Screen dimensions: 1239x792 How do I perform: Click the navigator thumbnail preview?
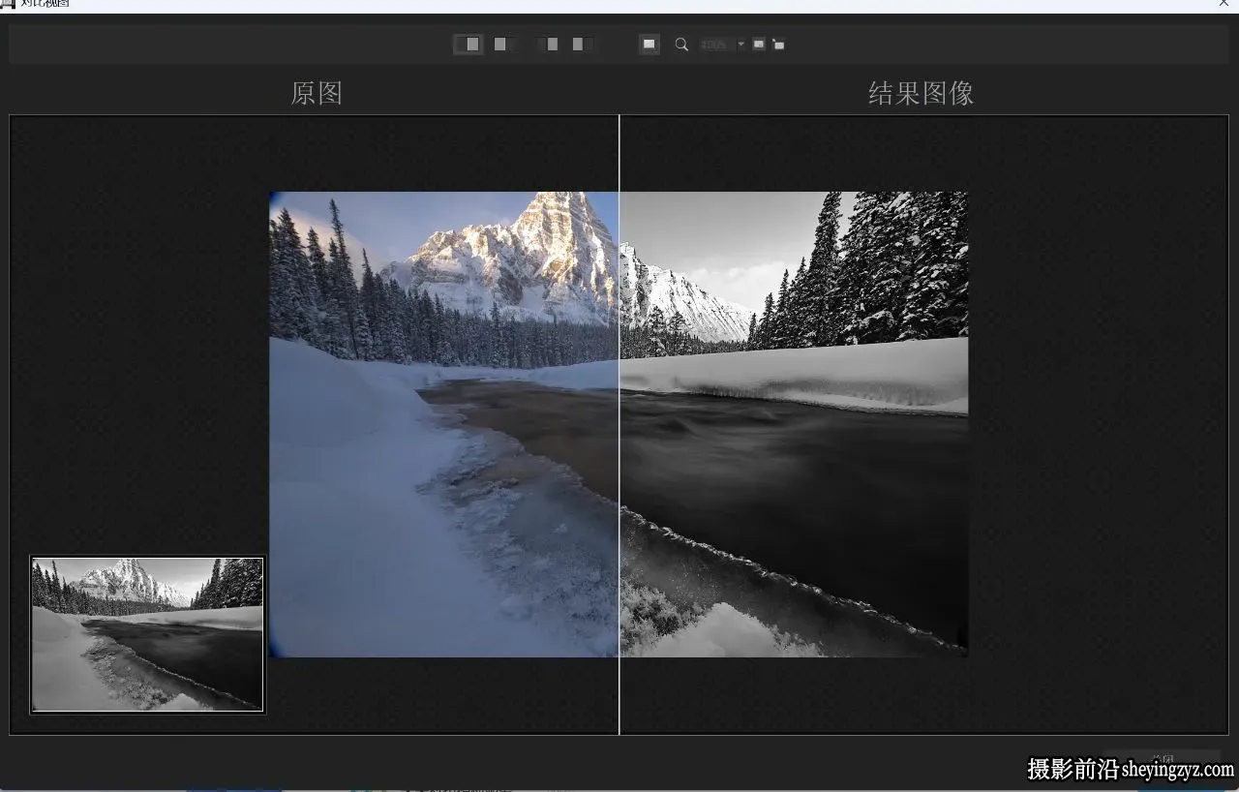147,634
